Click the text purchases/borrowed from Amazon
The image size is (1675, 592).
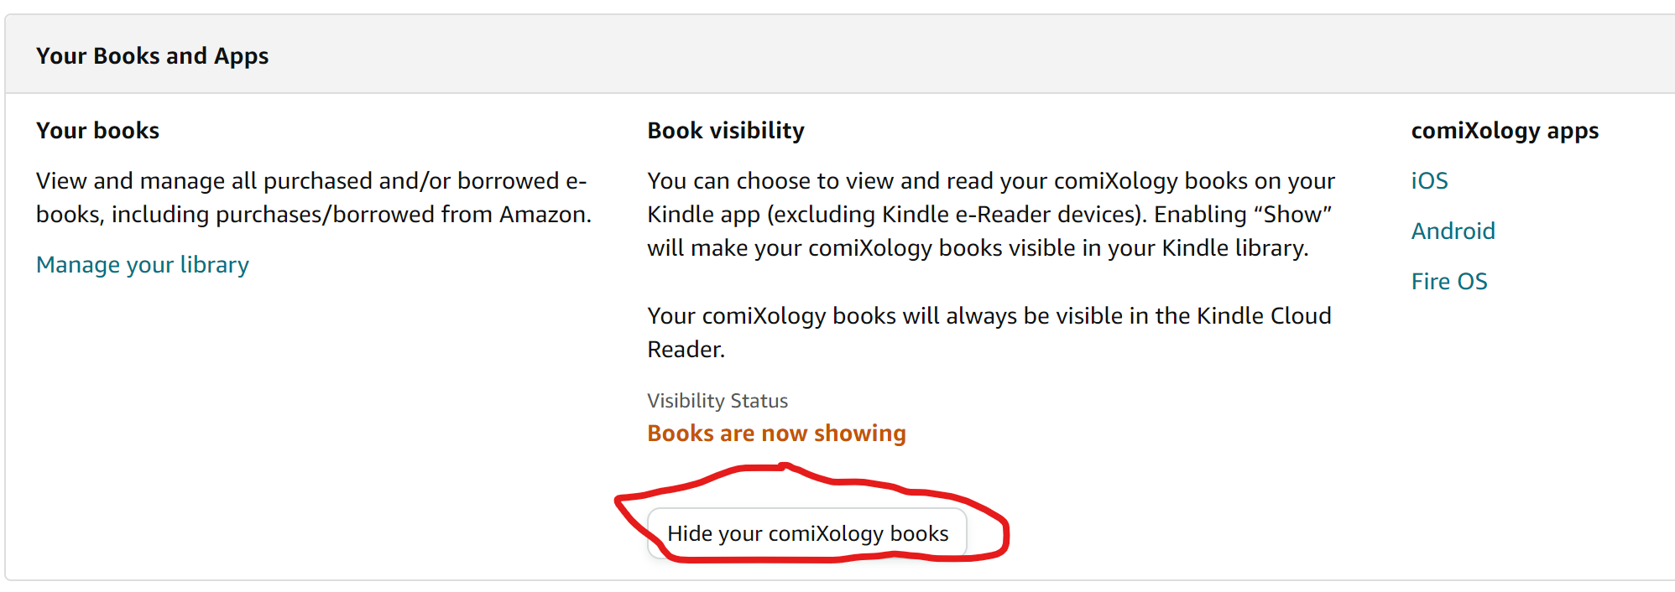pos(403,215)
